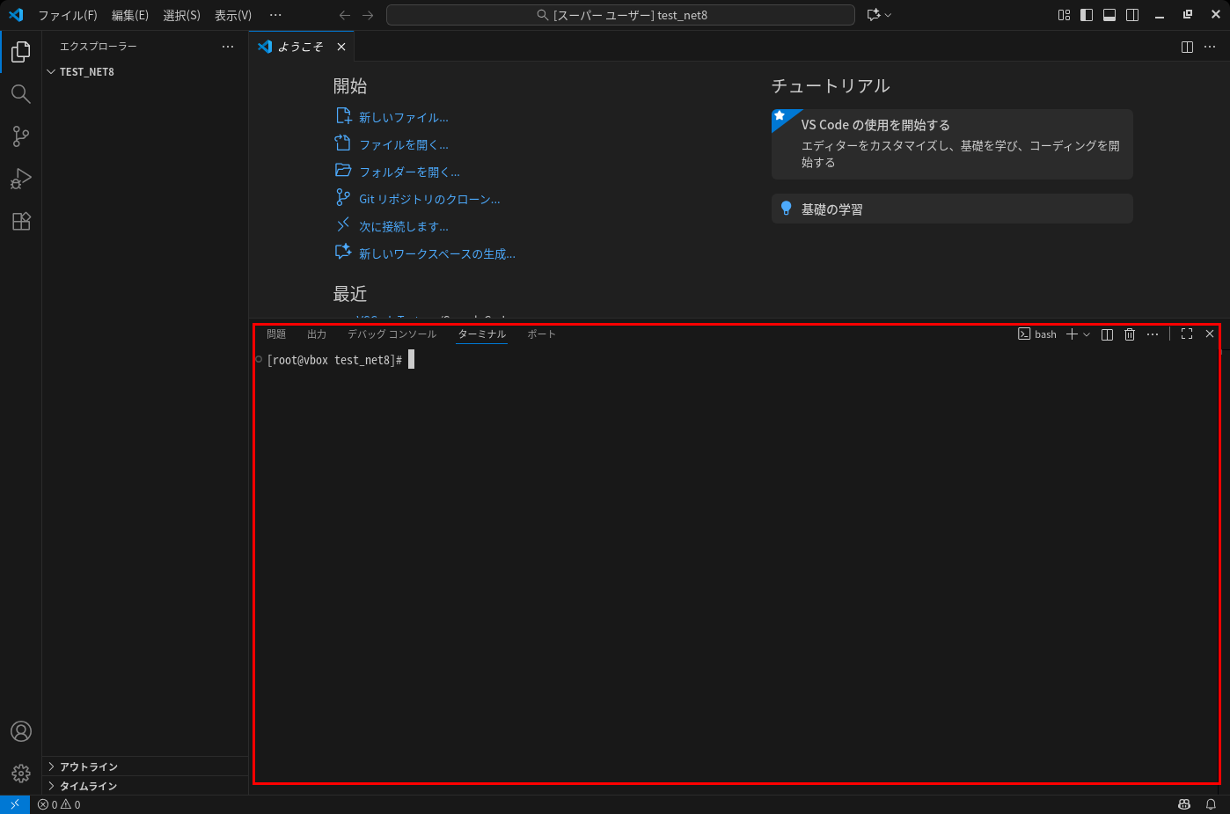Split the terminal panel
Screen dimensions: 1230x814
pos(1107,334)
